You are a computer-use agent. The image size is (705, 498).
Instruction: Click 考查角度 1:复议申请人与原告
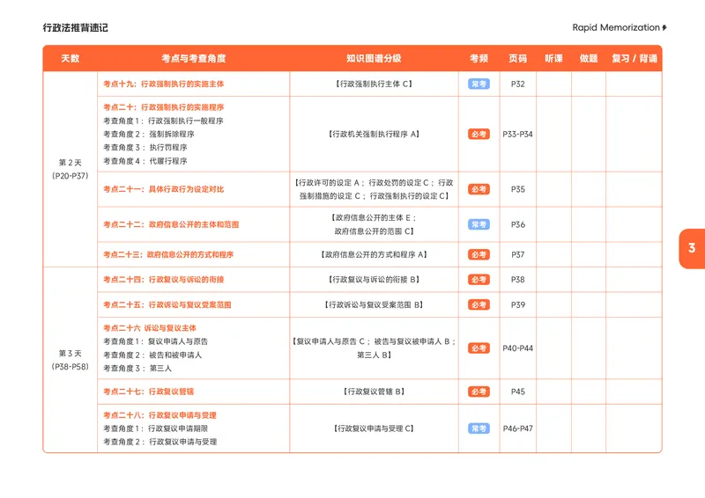(x=156, y=341)
